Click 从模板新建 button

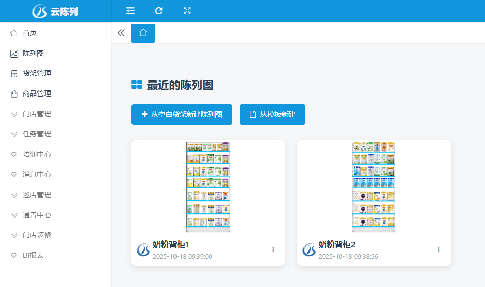[x=272, y=114]
